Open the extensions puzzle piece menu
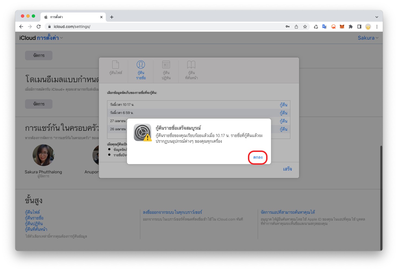This screenshot has width=398, height=271. (x=351, y=27)
